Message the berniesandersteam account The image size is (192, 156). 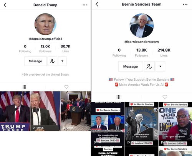pos(131,67)
